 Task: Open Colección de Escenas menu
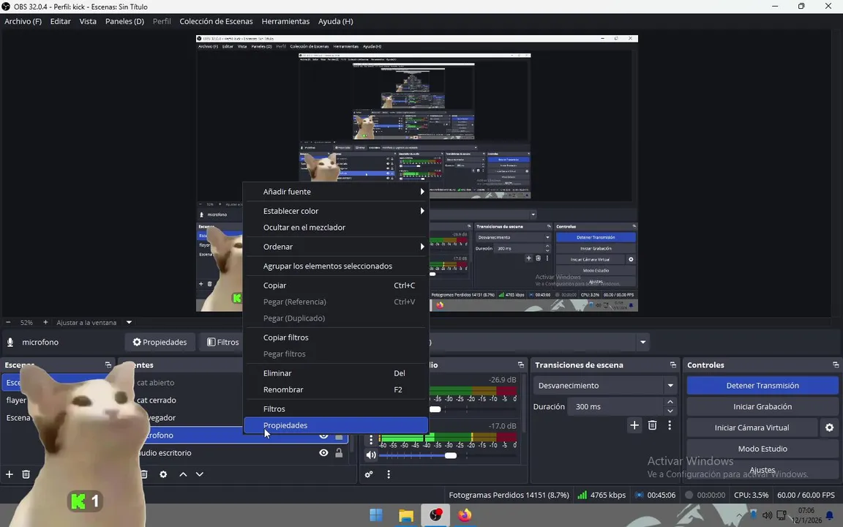[x=216, y=21]
